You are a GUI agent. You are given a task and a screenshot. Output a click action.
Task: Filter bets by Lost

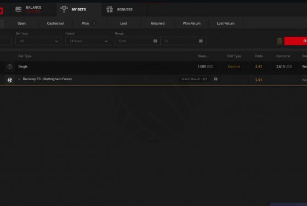pyautogui.click(x=123, y=23)
